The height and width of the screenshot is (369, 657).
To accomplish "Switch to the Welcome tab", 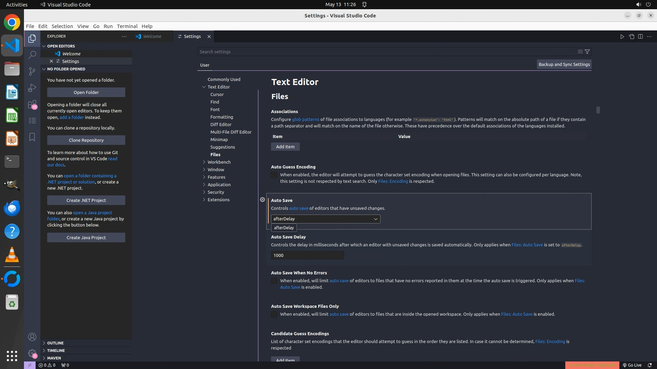I will tap(152, 37).
